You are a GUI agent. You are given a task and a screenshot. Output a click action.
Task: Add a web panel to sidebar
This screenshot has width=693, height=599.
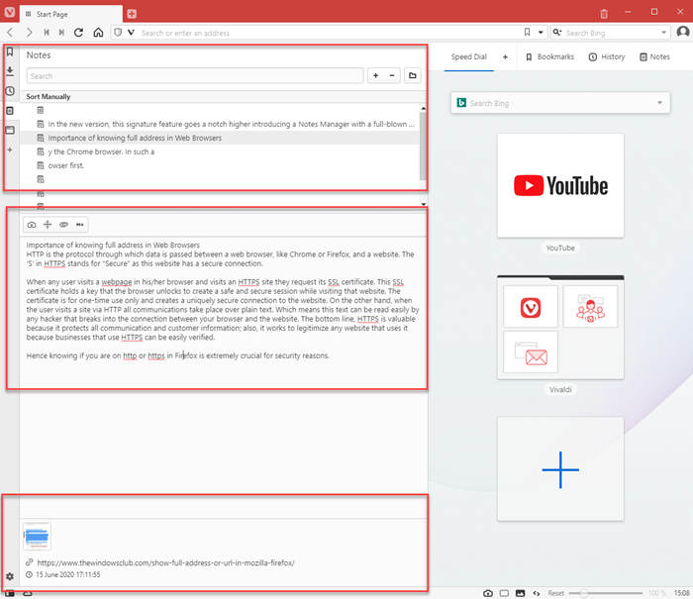click(x=10, y=150)
